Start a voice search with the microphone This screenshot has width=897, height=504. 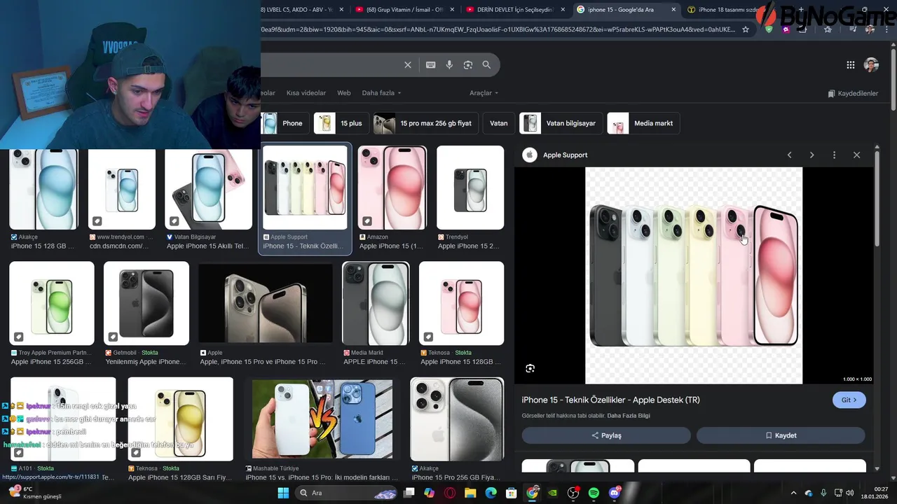pyautogui.click(x=449, y=64)
